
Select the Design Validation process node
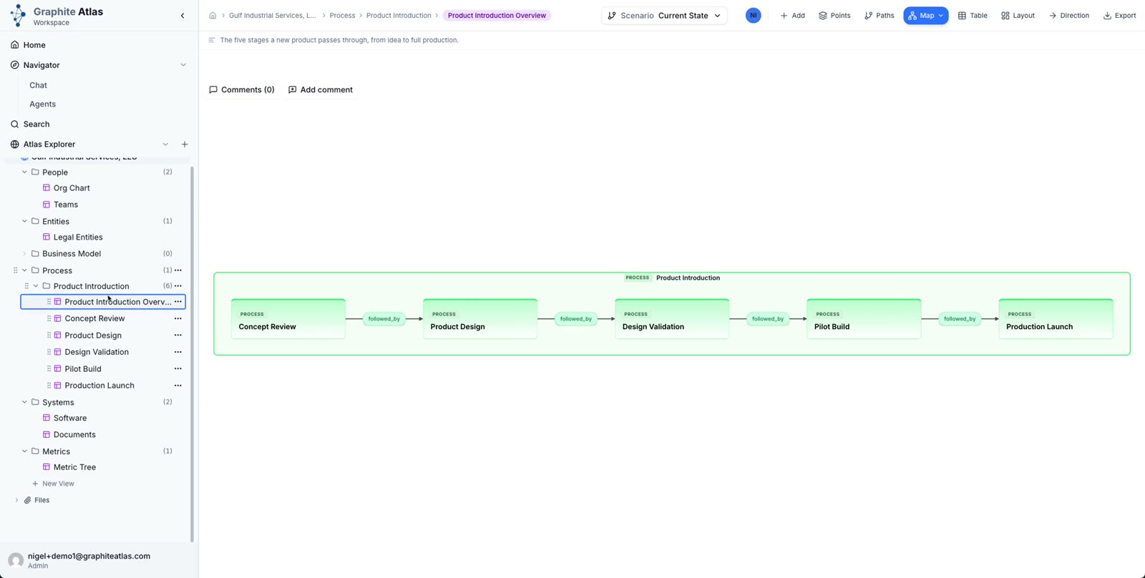click(672, 319)
